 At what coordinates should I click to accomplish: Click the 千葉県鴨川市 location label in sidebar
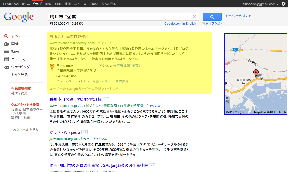click(x=21, y=88)
